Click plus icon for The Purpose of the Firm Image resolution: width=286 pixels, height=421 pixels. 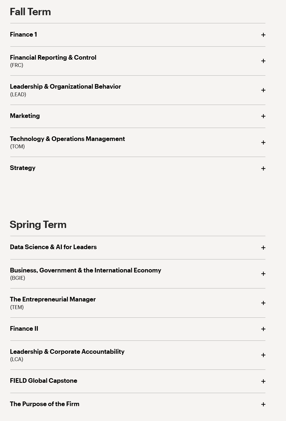tap(263, 404)
